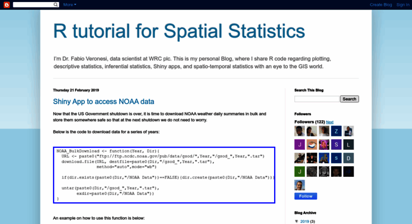Select the navy Z follower avatar

coord(336,131)
